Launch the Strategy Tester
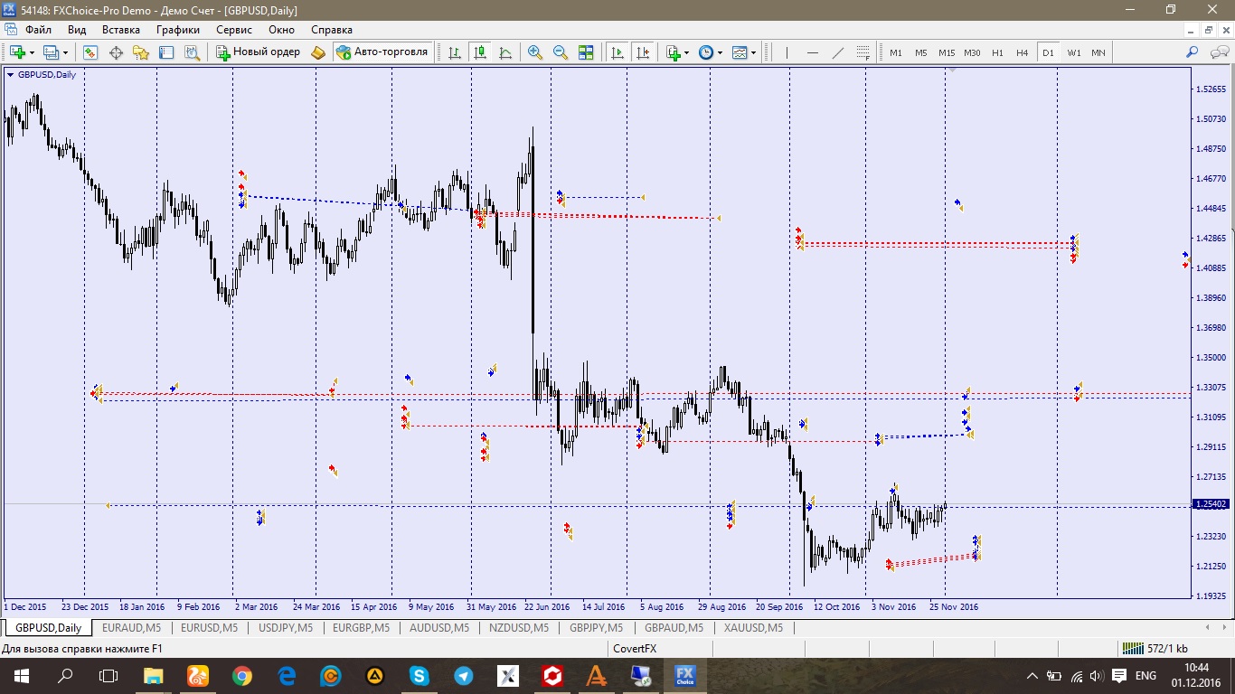This screenshot has height=694, width=1235. 192,52
